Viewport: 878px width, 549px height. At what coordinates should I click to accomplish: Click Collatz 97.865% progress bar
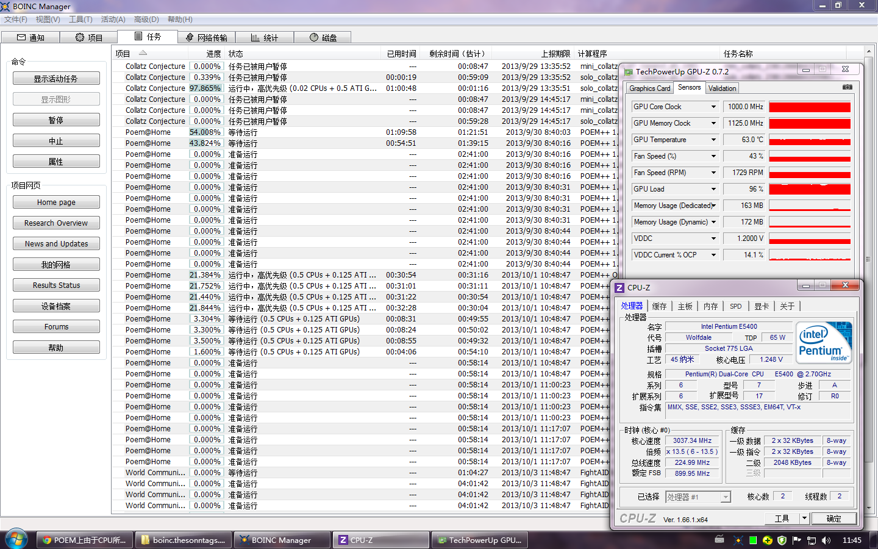[x=205, y=88]
